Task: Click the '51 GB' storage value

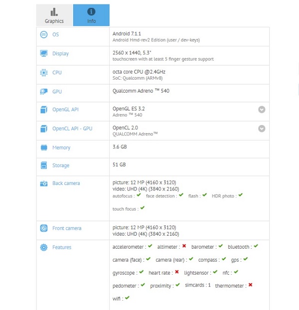Action: (119, 164)
